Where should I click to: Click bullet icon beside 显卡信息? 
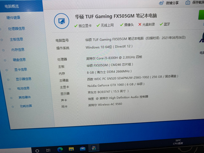7,70
